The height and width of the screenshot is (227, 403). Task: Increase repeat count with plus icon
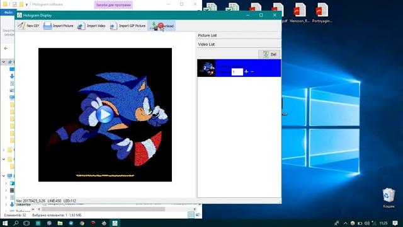(246, 72)
